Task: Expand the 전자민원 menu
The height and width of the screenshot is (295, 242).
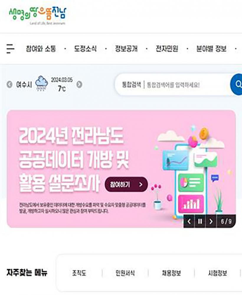Action: (167, 49)
